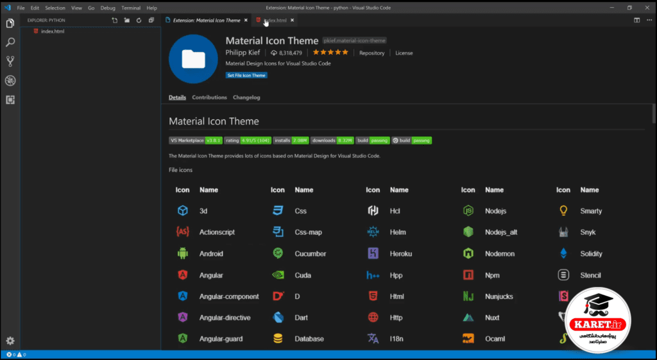Click the Angular-component name text
Viewport: 657px width, 360px height.
[x=229, y=296]
